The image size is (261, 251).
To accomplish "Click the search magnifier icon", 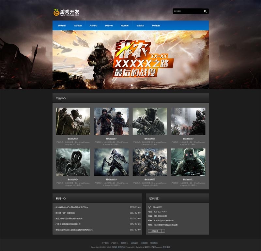I will point(205,11).
